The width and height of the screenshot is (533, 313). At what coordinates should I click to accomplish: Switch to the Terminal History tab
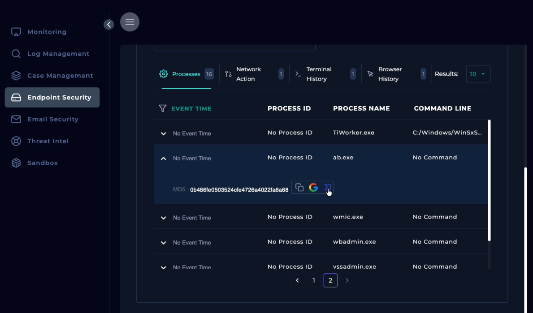point(319,74)
